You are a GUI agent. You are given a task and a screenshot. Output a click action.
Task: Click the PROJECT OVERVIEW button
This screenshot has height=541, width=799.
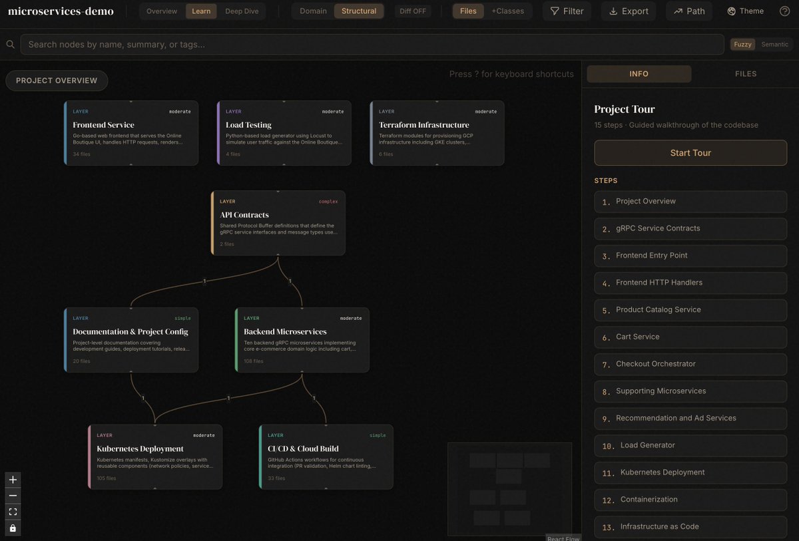[x=57, y=81]
